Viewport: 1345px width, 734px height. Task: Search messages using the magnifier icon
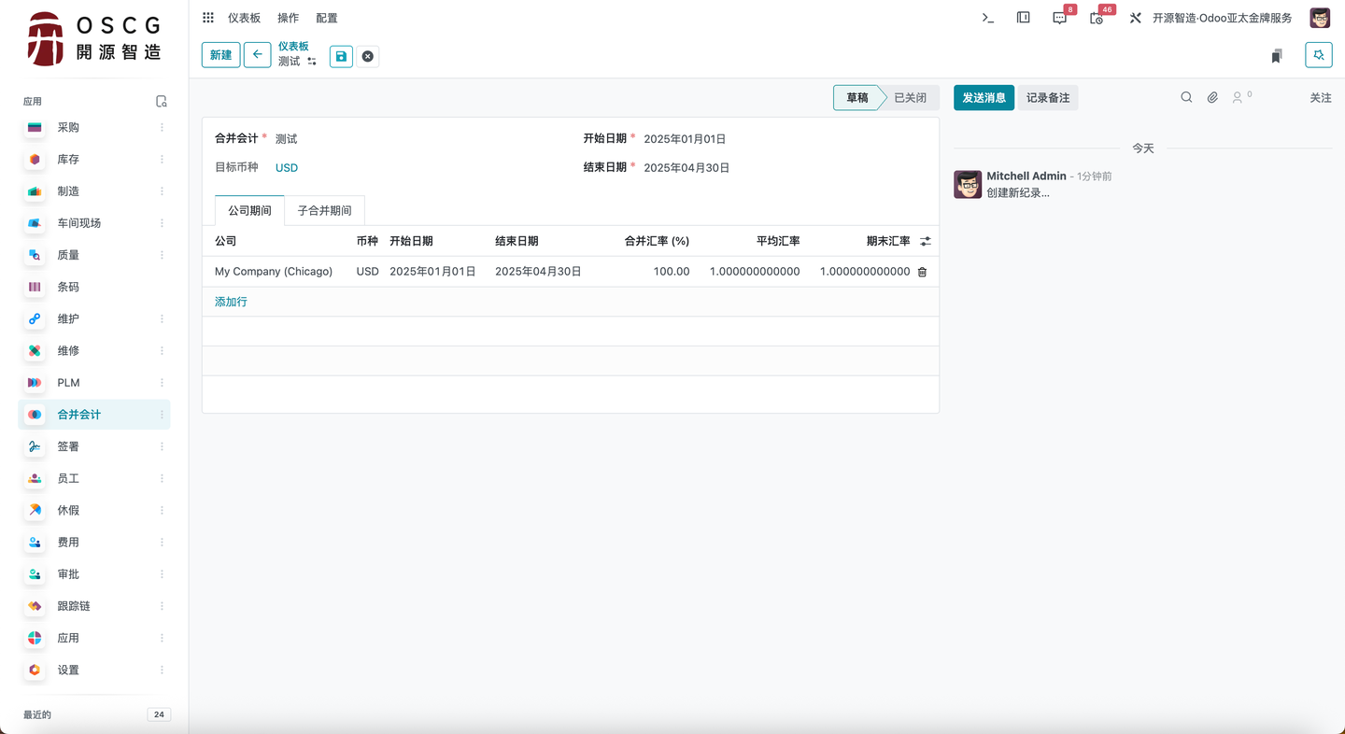(x=1186, y=97)
